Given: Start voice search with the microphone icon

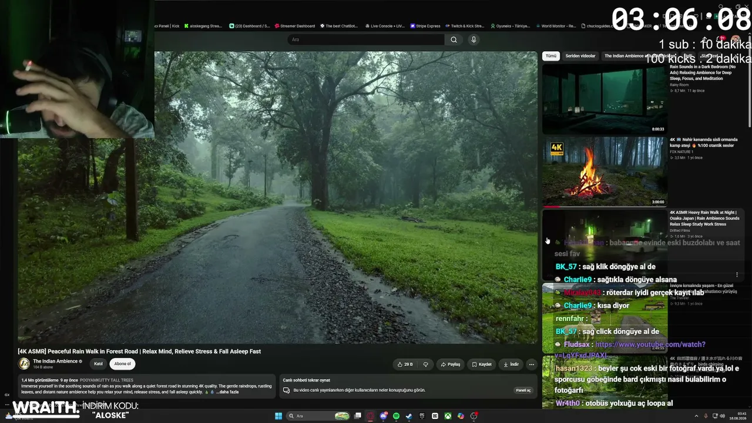Looking at the screenshot, I should click(474, 39).
